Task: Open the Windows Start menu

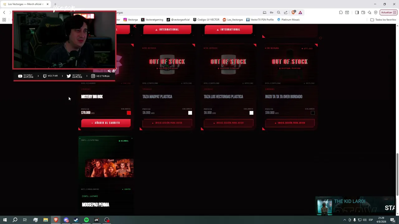Action: pyautogui.click(x=5, y=220)
